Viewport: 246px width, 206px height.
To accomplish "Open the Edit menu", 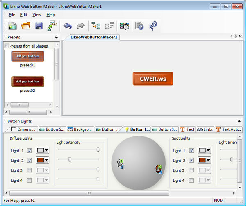I will pos(24,15).
